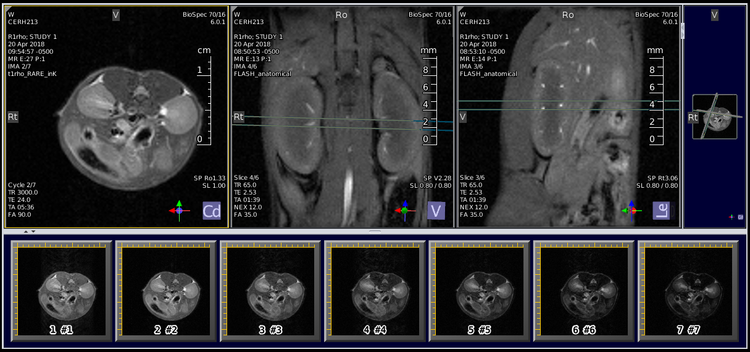Image resolution: width=750 pixels, height=352 pixels.
Task: Click the 3D slice-position preview image
Action: click(715, 117)
